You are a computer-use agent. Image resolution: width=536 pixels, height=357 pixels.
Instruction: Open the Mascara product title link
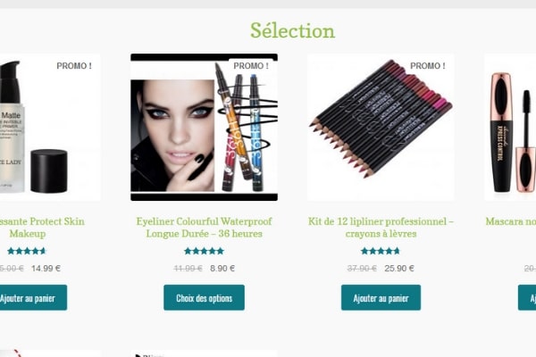pyautogui.click(x=511, y=221)
